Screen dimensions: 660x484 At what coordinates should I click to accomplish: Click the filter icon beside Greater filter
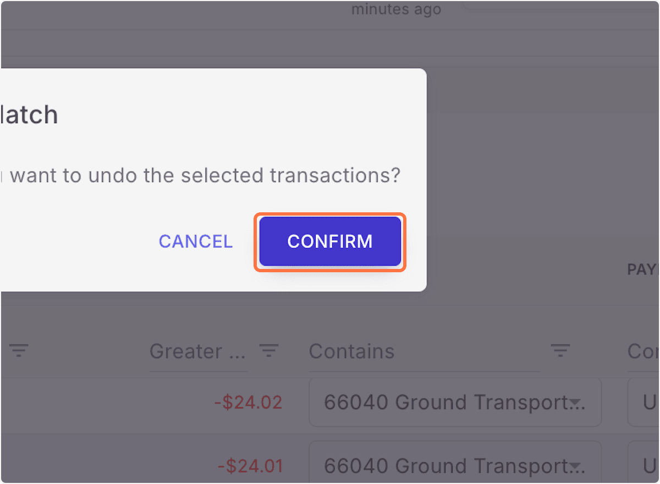269,350
